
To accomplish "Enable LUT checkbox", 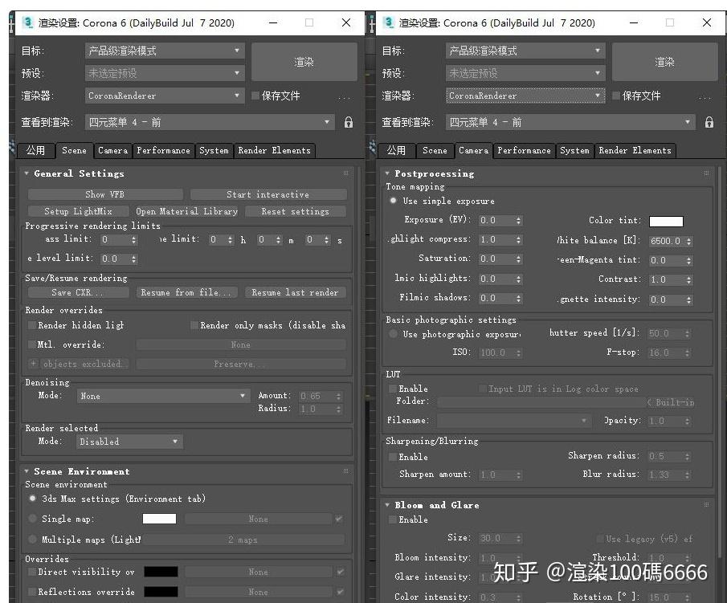I will (x=393, y=389).
